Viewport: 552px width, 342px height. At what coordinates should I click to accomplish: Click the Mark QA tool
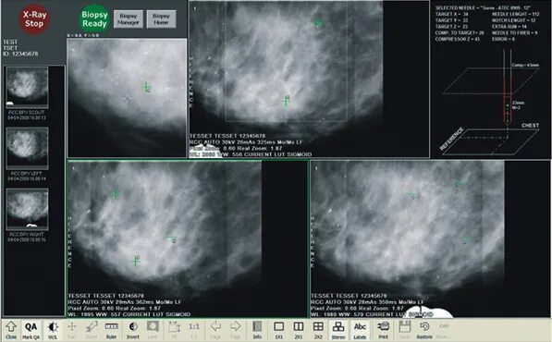[x=31, y=330]
